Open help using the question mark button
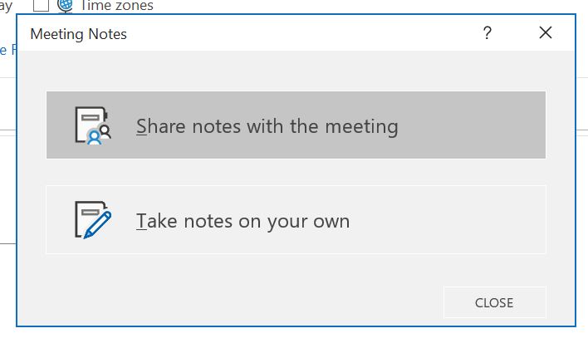Image resolution: width=588 pixels, height=348 pixels. click(488, 33)
